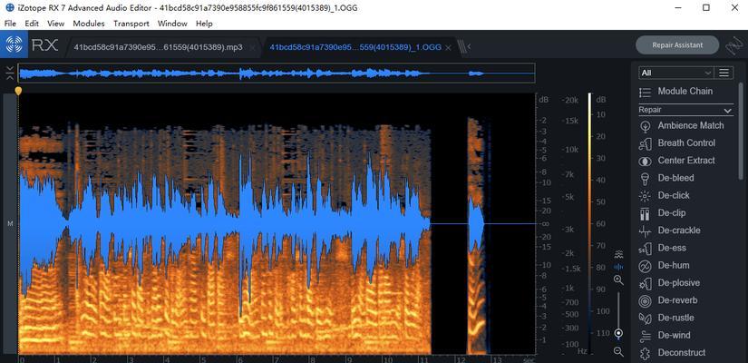Open the All module filter dropdown

coord(675,73)
